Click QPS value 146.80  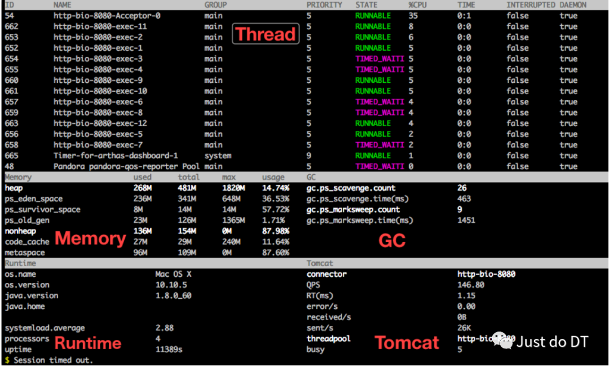coord(471,285)
